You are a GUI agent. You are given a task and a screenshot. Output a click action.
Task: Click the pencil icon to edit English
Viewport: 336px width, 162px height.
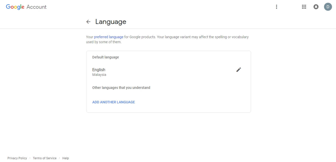pyautogui.click(x=239, y=69)
